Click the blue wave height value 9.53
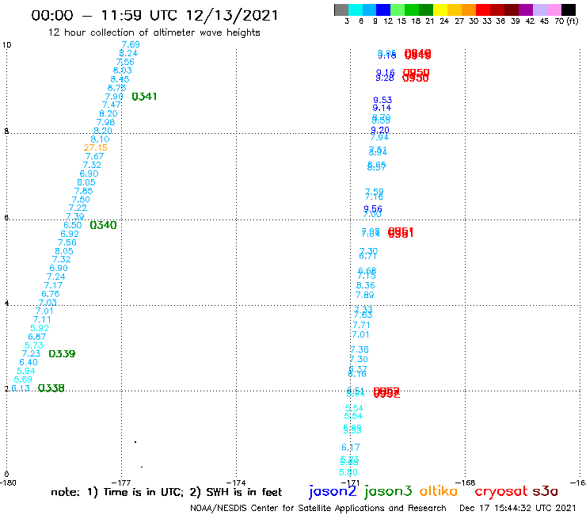This screenshot has width=586, height=515. tap(382, 101)
